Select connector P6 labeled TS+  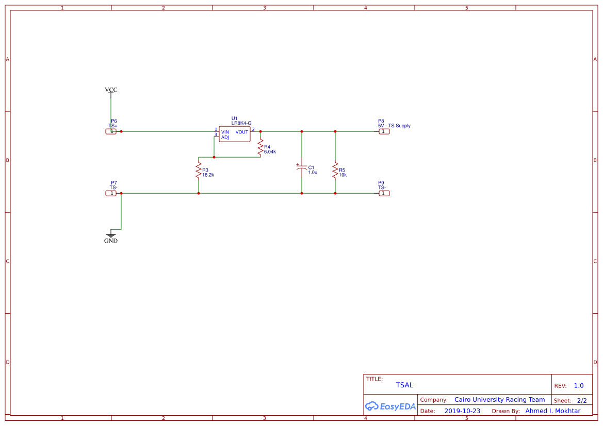click(111, 131)
